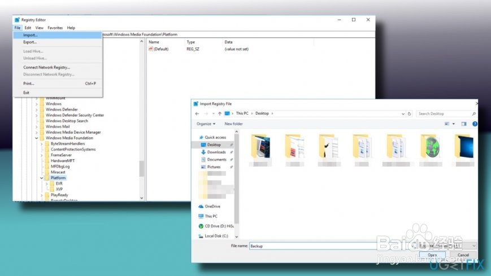Click the Registry Editor title bar icon
The image size is (491, 276).
[x=17, y=20]
